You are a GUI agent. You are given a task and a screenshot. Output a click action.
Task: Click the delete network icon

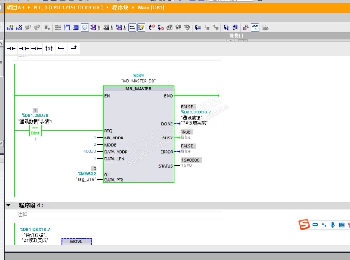19,27
